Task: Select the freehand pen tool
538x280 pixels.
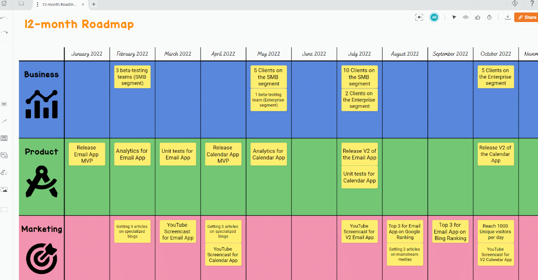Action: click(4, 172)
